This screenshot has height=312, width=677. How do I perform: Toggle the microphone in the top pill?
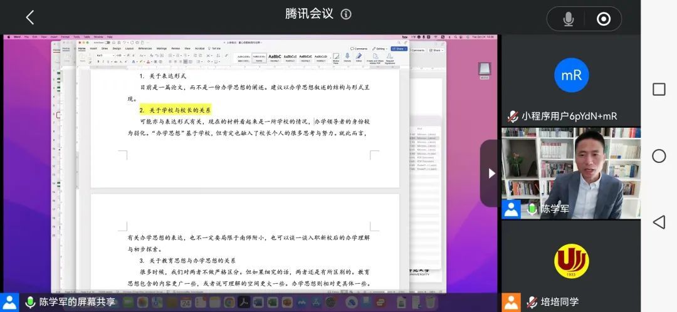click(x=569, y=19)
